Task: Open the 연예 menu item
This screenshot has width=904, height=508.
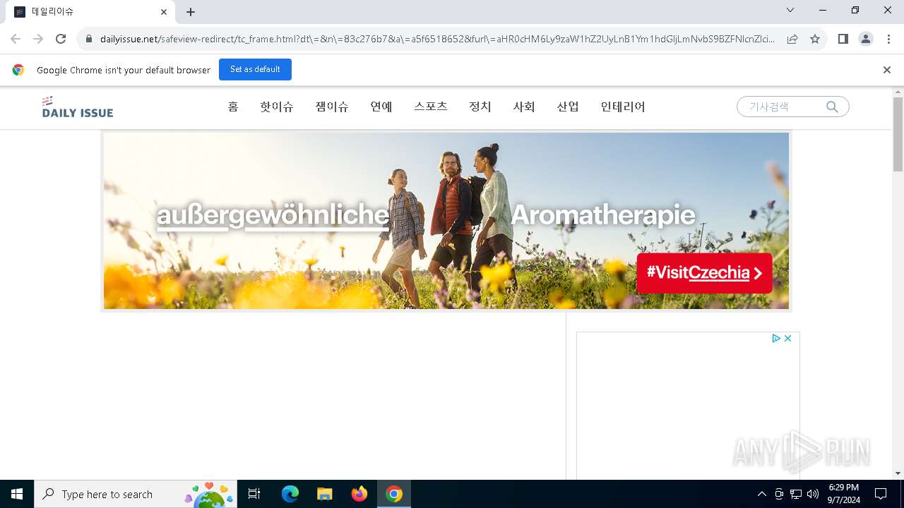Action: pos(381,107)
